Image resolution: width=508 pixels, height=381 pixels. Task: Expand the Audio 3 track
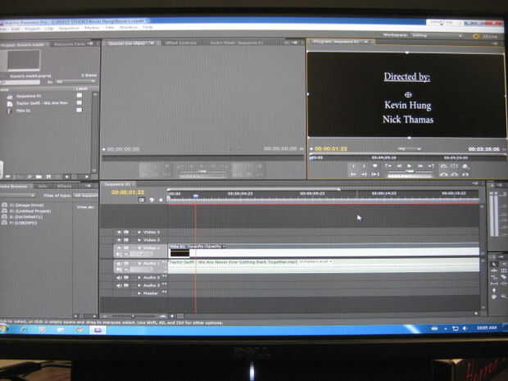pyautogui.click(x=139, y=285)
